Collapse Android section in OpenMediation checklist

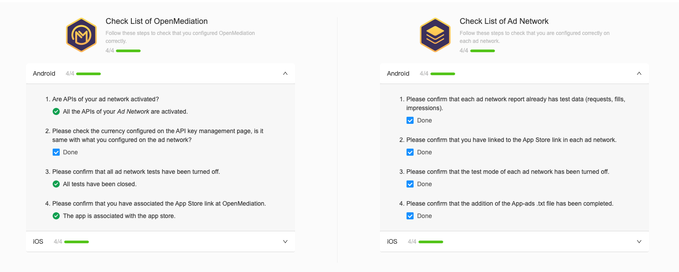[285, 73]
